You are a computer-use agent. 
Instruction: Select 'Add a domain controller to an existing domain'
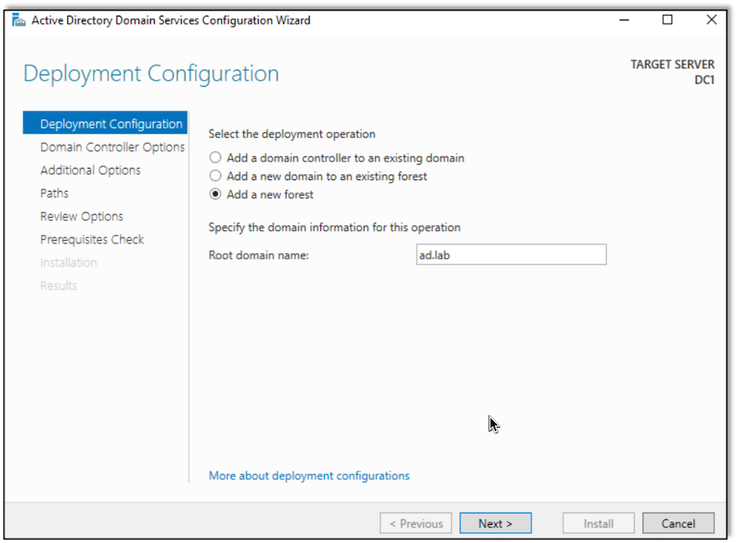pyautogui.click(x=215, y=157)
